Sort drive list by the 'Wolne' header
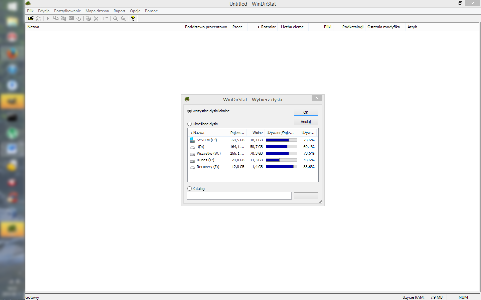Image resolution: width=481 pixels, height=300 pixels. point(256,133)
